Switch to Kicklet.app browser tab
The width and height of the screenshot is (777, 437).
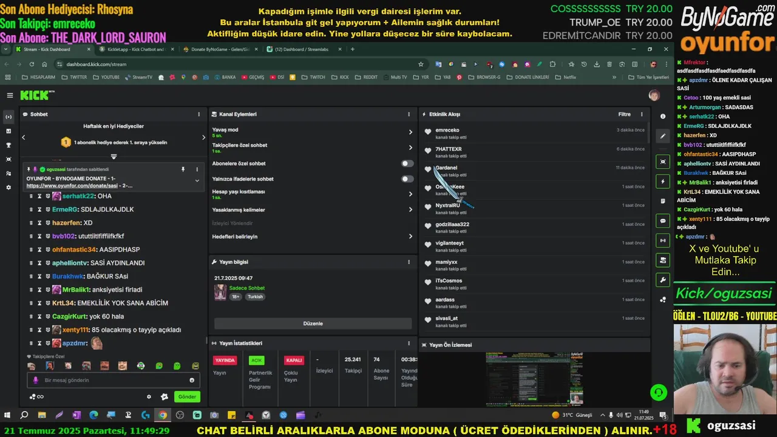click(135, 49)
